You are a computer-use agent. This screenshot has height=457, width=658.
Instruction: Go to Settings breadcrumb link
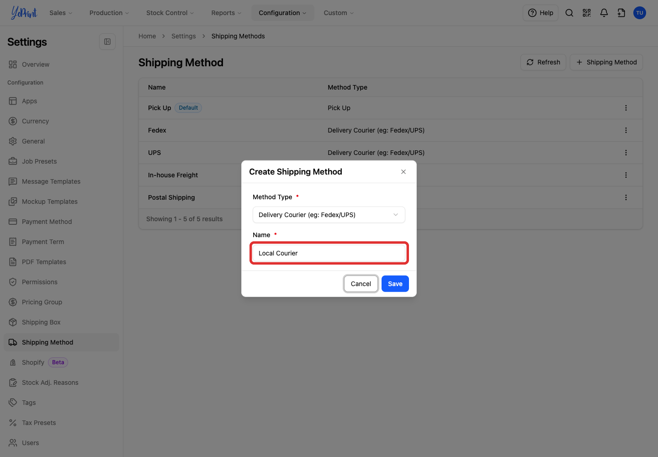184,36
